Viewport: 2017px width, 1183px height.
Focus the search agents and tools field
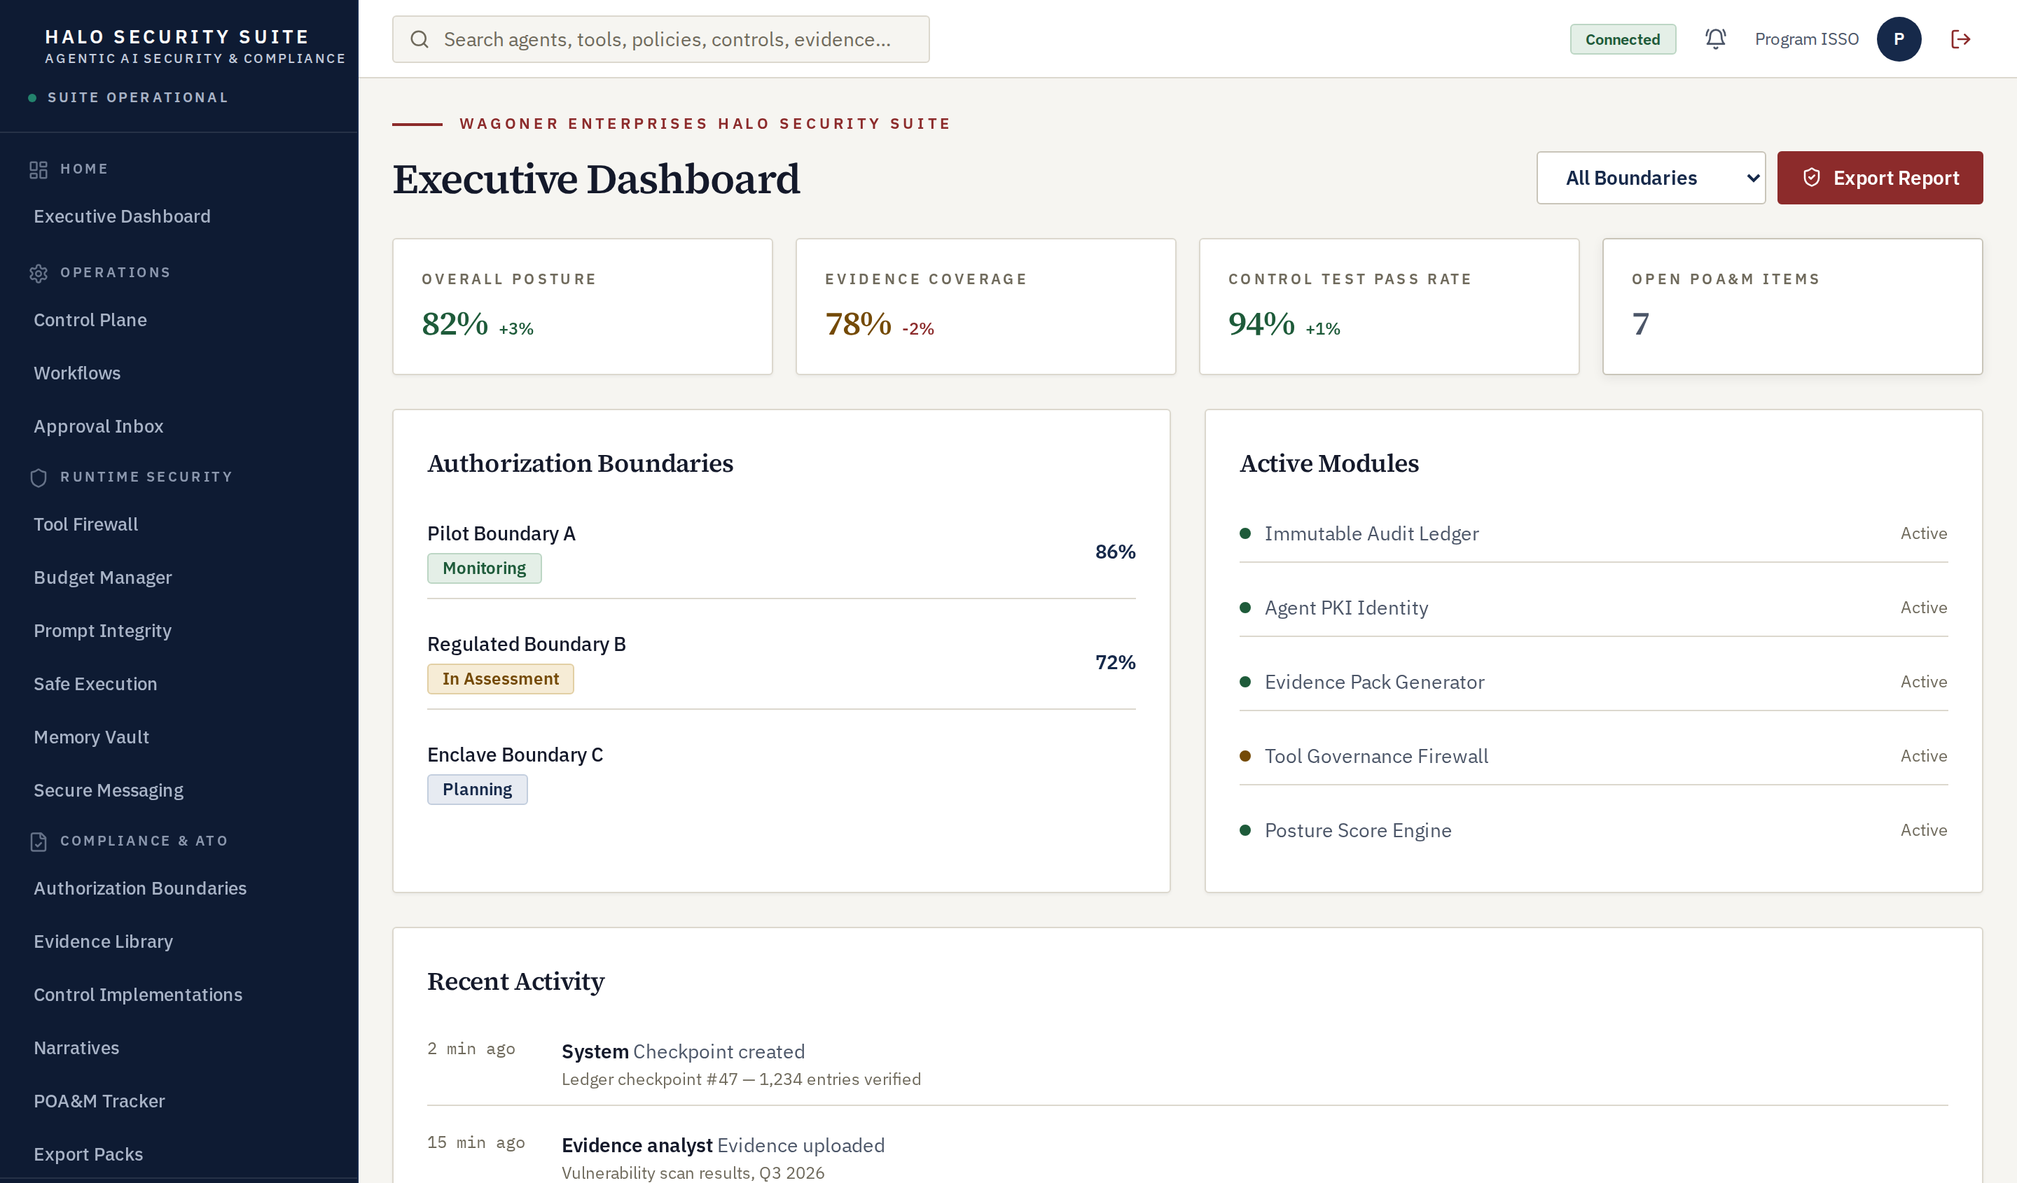[x=660, y=39]
